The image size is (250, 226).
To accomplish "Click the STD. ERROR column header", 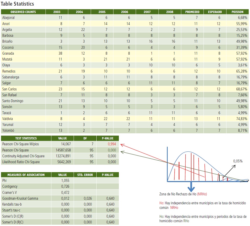I will pyautogui.click(x=85, y=175).
